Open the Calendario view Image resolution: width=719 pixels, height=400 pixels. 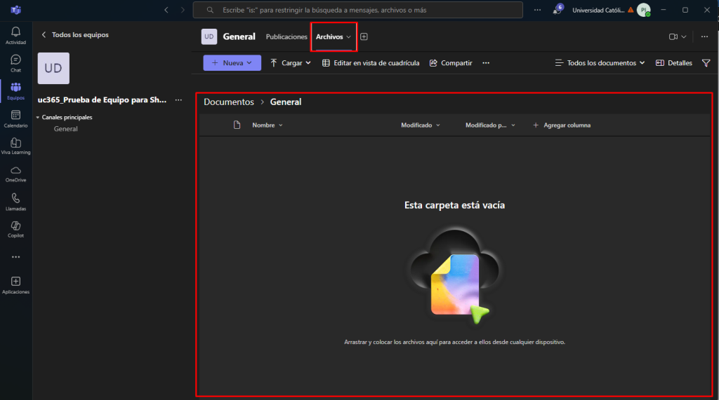coord(15,118)
